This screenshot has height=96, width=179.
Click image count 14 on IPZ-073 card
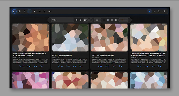coord(60,66)
